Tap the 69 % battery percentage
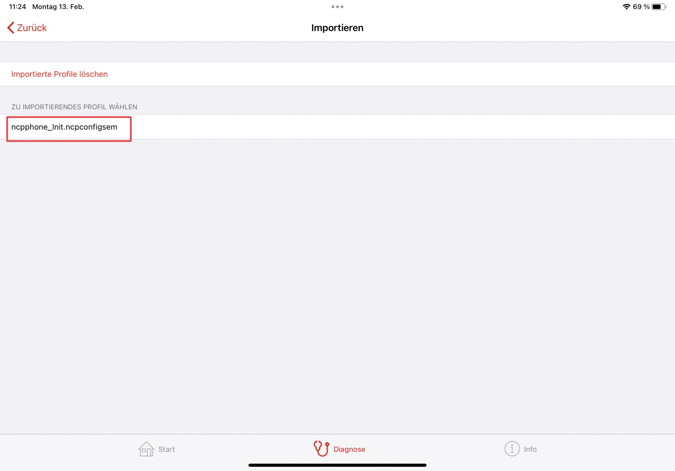The height and width of the screenshot is (471, 675). [641, 7]
